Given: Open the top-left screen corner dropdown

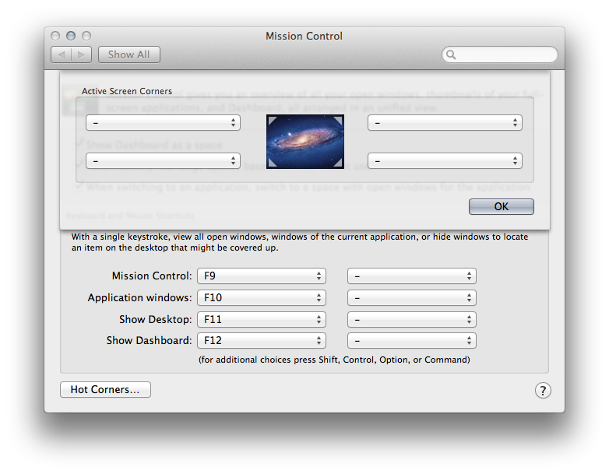Looking at the screenshot, I should point(163,123).
